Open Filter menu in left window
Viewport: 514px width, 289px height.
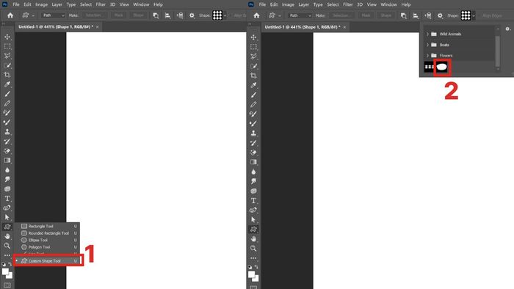tap(101, 4)
